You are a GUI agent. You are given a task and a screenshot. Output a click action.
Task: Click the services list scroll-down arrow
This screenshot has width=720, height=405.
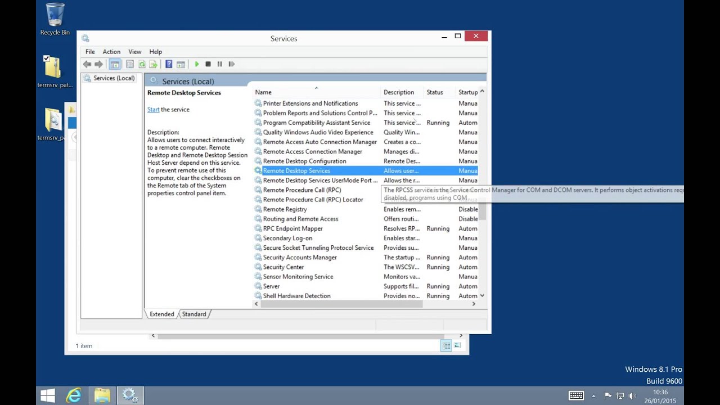coord(482,296)
